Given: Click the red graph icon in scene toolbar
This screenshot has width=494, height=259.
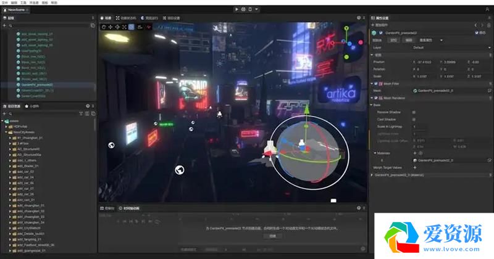Looking at the screenshot, I should coord(148,27).
